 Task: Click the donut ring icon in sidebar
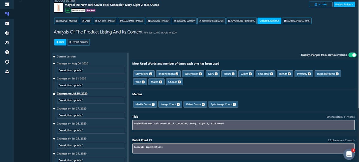tap(7, 62)
